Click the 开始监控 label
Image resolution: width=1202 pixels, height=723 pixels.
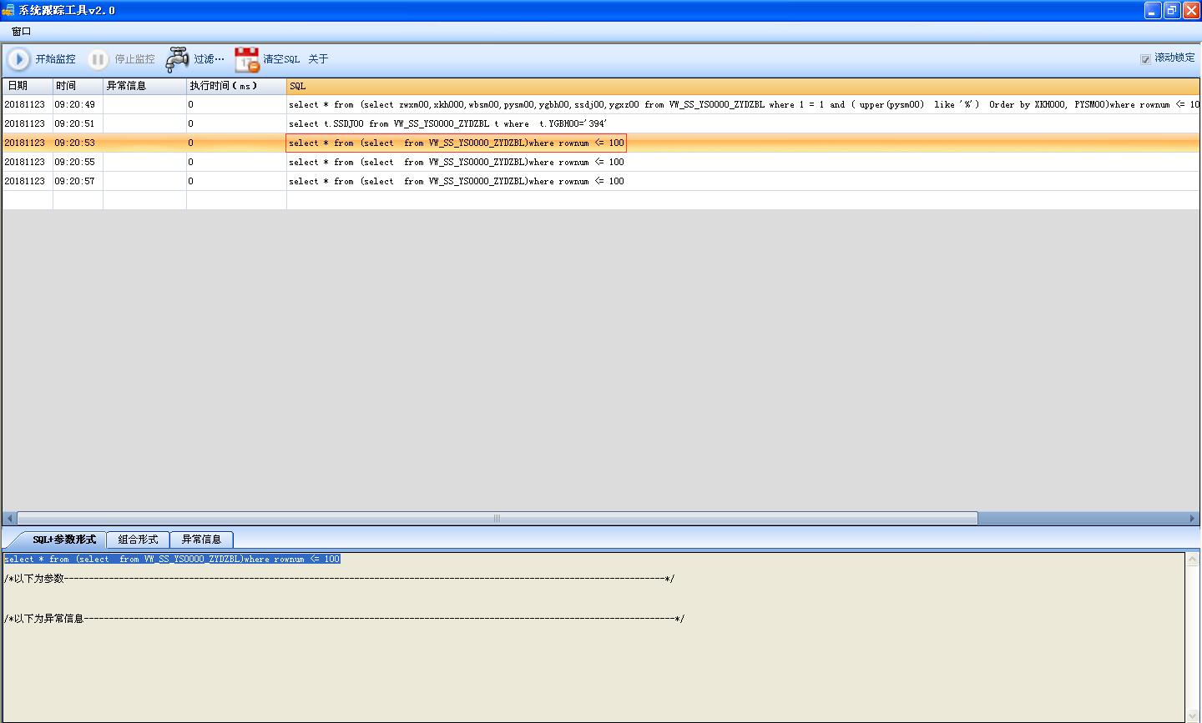coord(55,59)
